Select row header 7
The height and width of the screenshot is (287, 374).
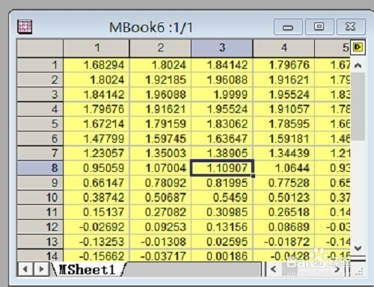pyautogui.click(x=40, y=153)
